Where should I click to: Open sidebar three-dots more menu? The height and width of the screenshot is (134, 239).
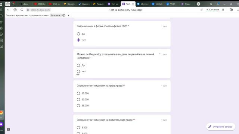[1, 130]
